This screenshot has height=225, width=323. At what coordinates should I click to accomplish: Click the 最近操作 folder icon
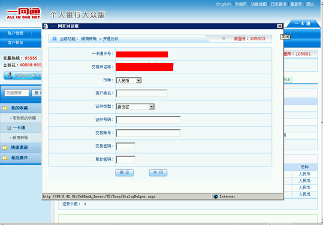point(5,158)
